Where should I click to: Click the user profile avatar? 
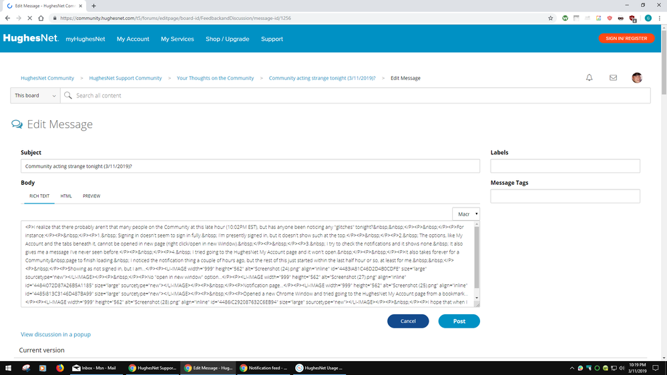pos(637,78)
